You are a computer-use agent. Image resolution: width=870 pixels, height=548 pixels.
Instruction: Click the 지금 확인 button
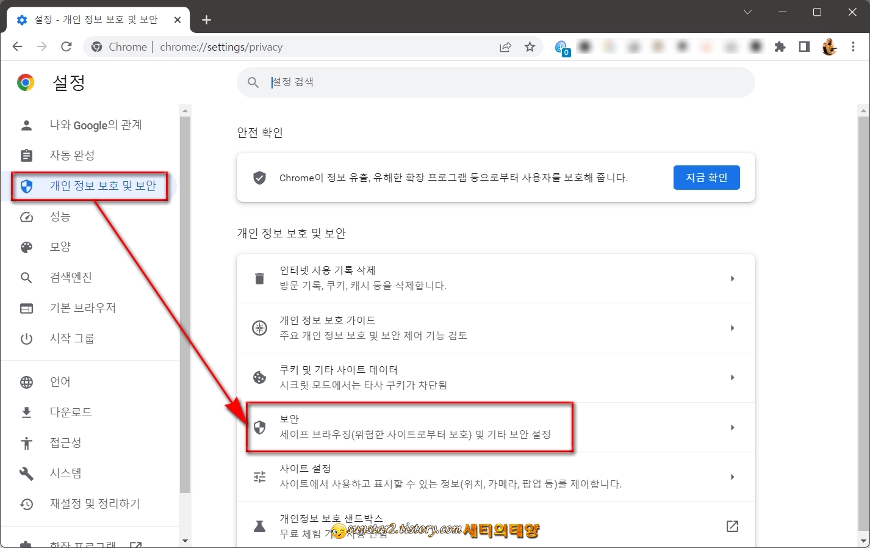coord(706,178)
